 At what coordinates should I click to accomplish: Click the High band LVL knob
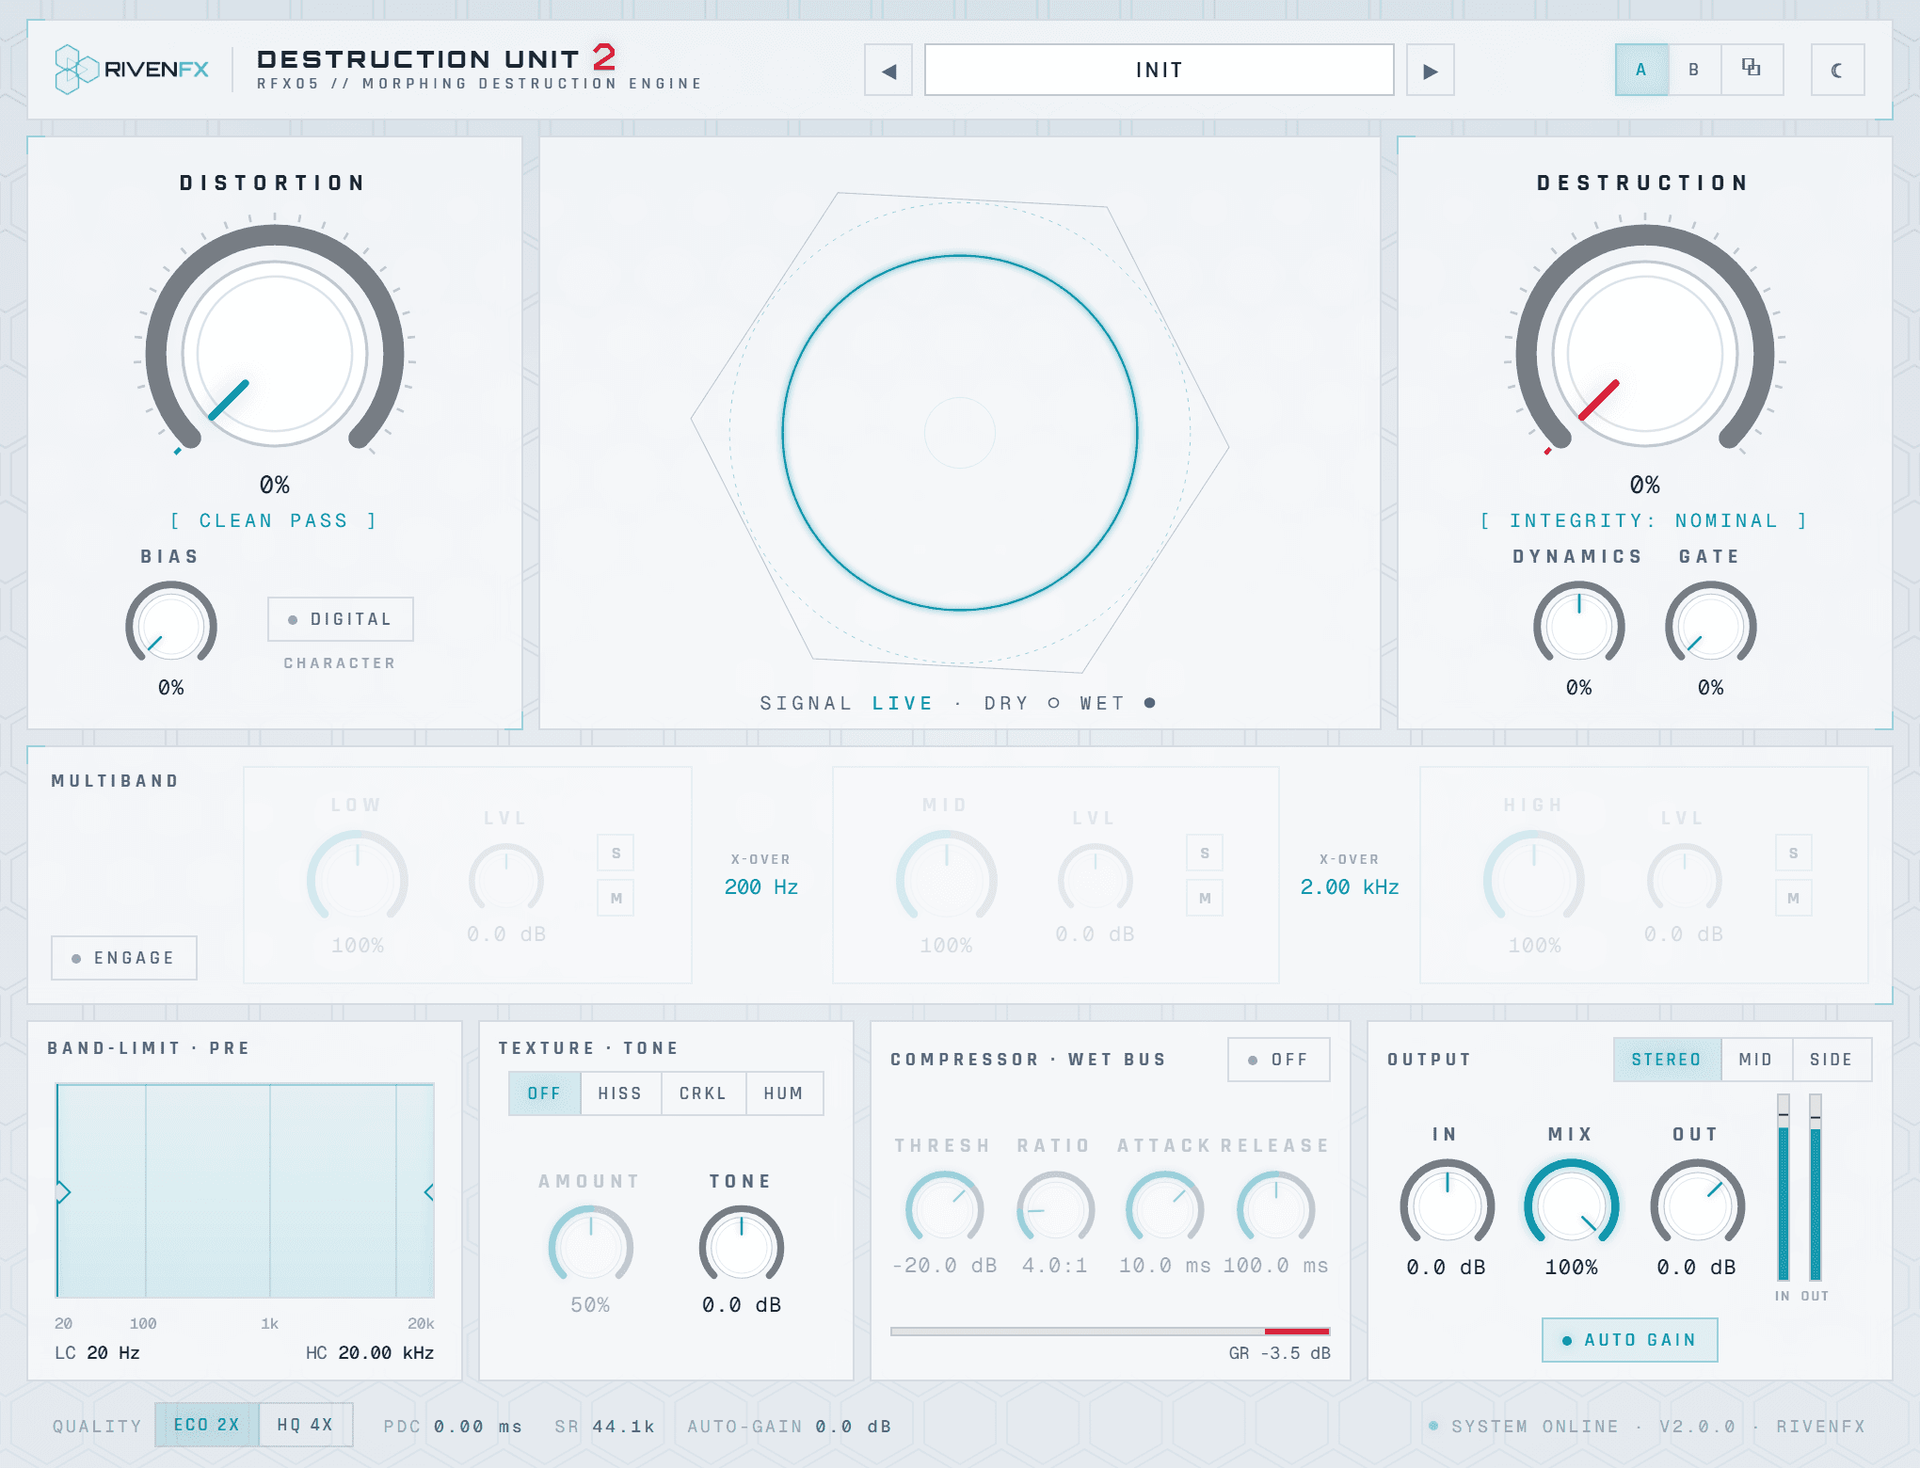(x=1685, y=879)
